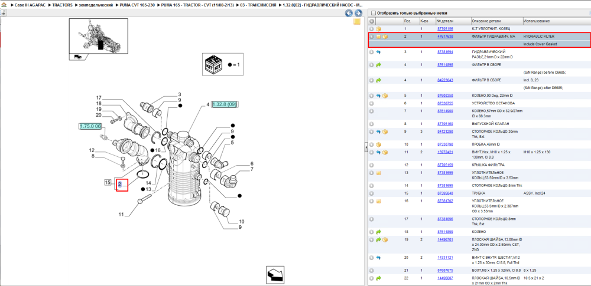This screenshot has width=591, height=286.
Task: Open part number link 87330755
Action: [x=445, y=103]
